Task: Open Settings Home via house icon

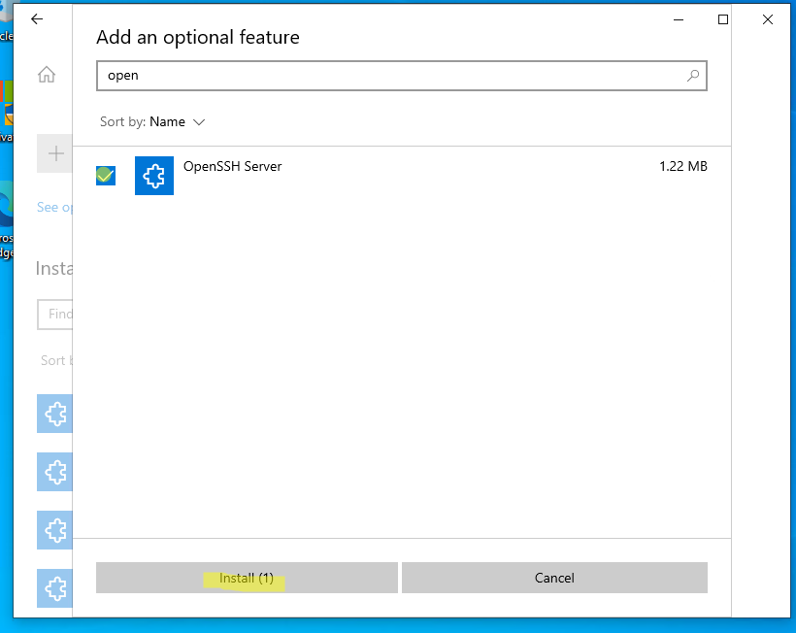Action: pos(47,75)
